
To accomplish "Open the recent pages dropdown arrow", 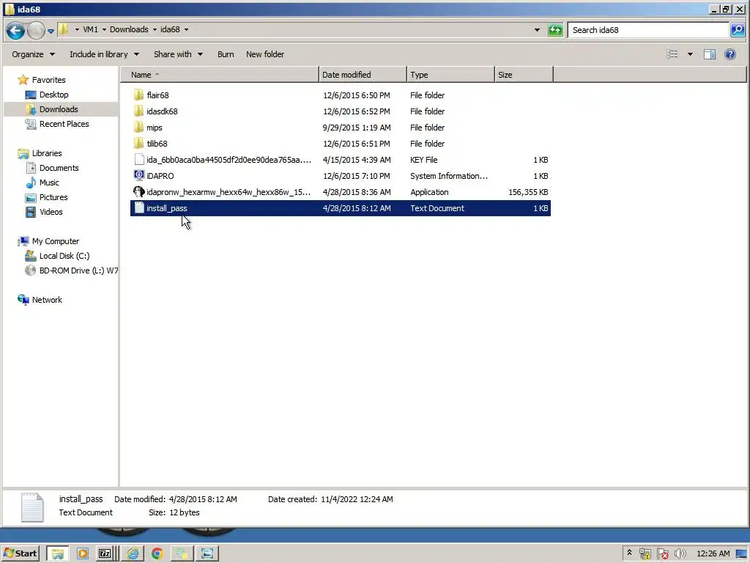I will tap(51, 31).
